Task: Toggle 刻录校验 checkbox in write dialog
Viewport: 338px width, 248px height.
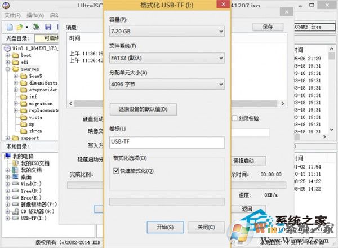Action: 234,118
